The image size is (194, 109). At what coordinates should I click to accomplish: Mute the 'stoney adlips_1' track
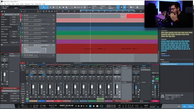(25, 20)
